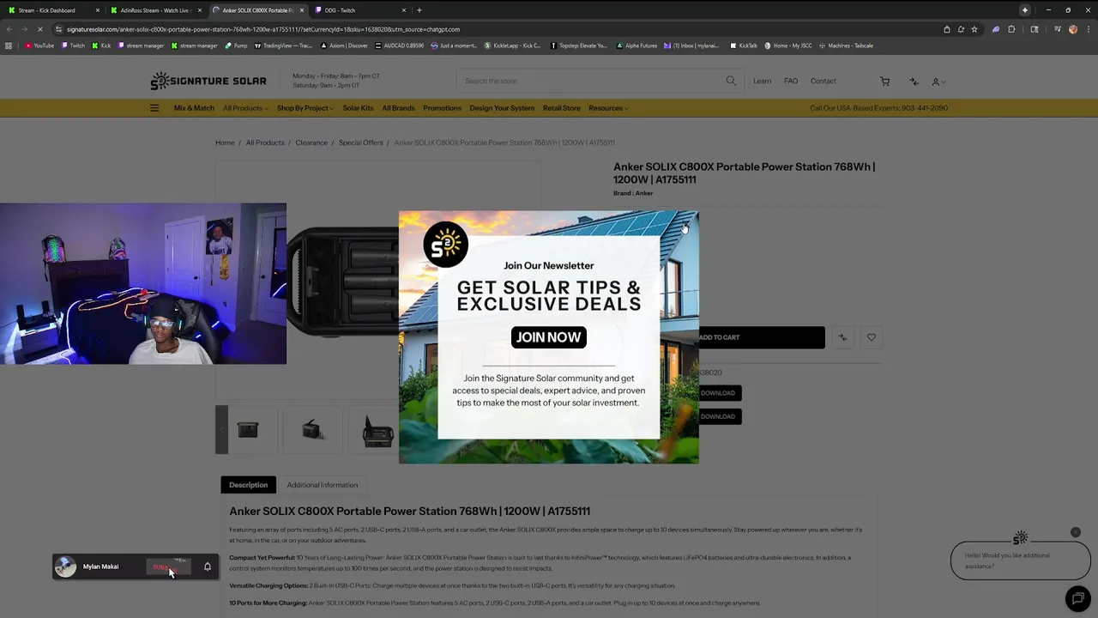Image resolution: width=1098 pixels, height=618 pixels.
Task: Switch to AdinRoss Stream browser tab
Action: (x=155, y=10)
